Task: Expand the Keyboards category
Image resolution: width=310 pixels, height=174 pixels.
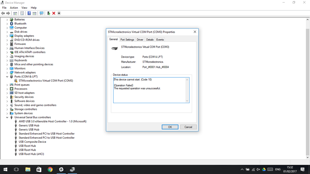Action: (x=7, y=60)
